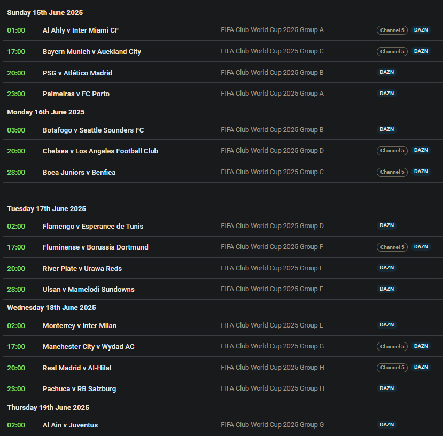Click DAZN badge for Monterrey v Inter Milan
The image size is (443, 436).
[x=386, y=325]
